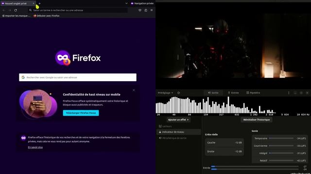Click the 'Navigation privée' indicator
Viewport: 311px width, 174px height.
[142, 3]
